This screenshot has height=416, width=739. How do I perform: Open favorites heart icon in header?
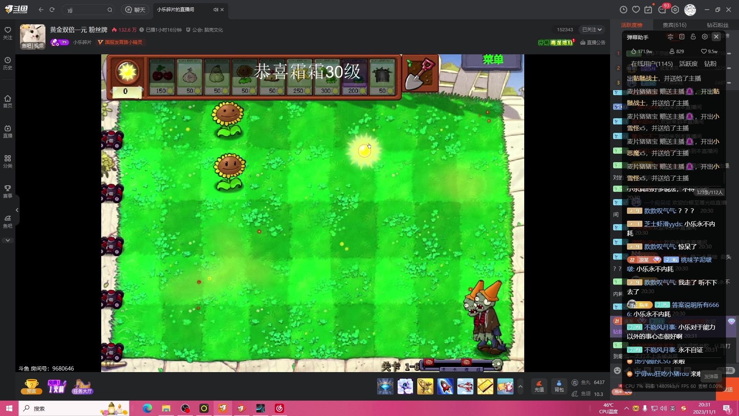click(636, 10)
